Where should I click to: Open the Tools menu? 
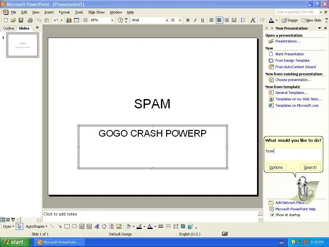coord(79,12)
